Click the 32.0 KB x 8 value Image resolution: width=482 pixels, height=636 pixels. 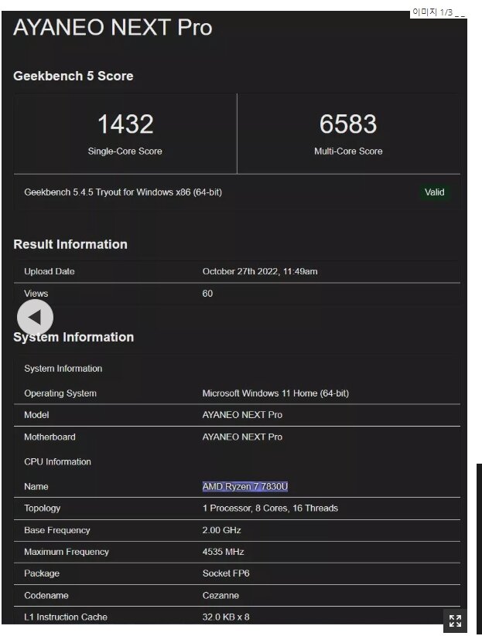click(x=226, y=617)
